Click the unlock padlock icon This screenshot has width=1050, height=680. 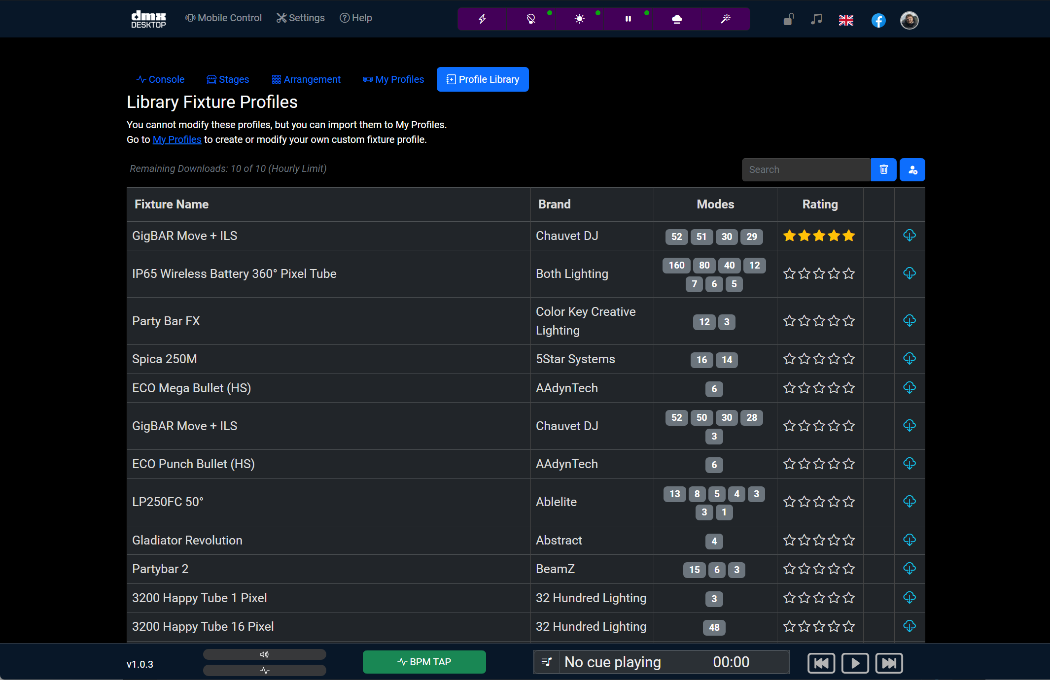coord(788,20)
